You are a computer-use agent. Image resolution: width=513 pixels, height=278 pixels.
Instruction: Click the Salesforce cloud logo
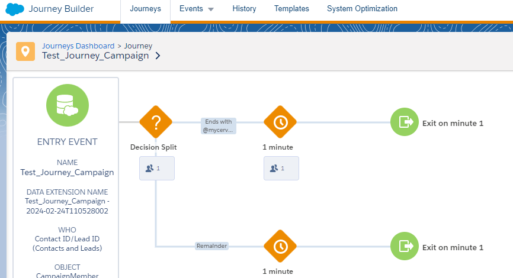pos(14,9)
